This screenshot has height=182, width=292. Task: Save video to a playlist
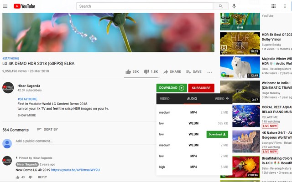[x=193, y=72]
